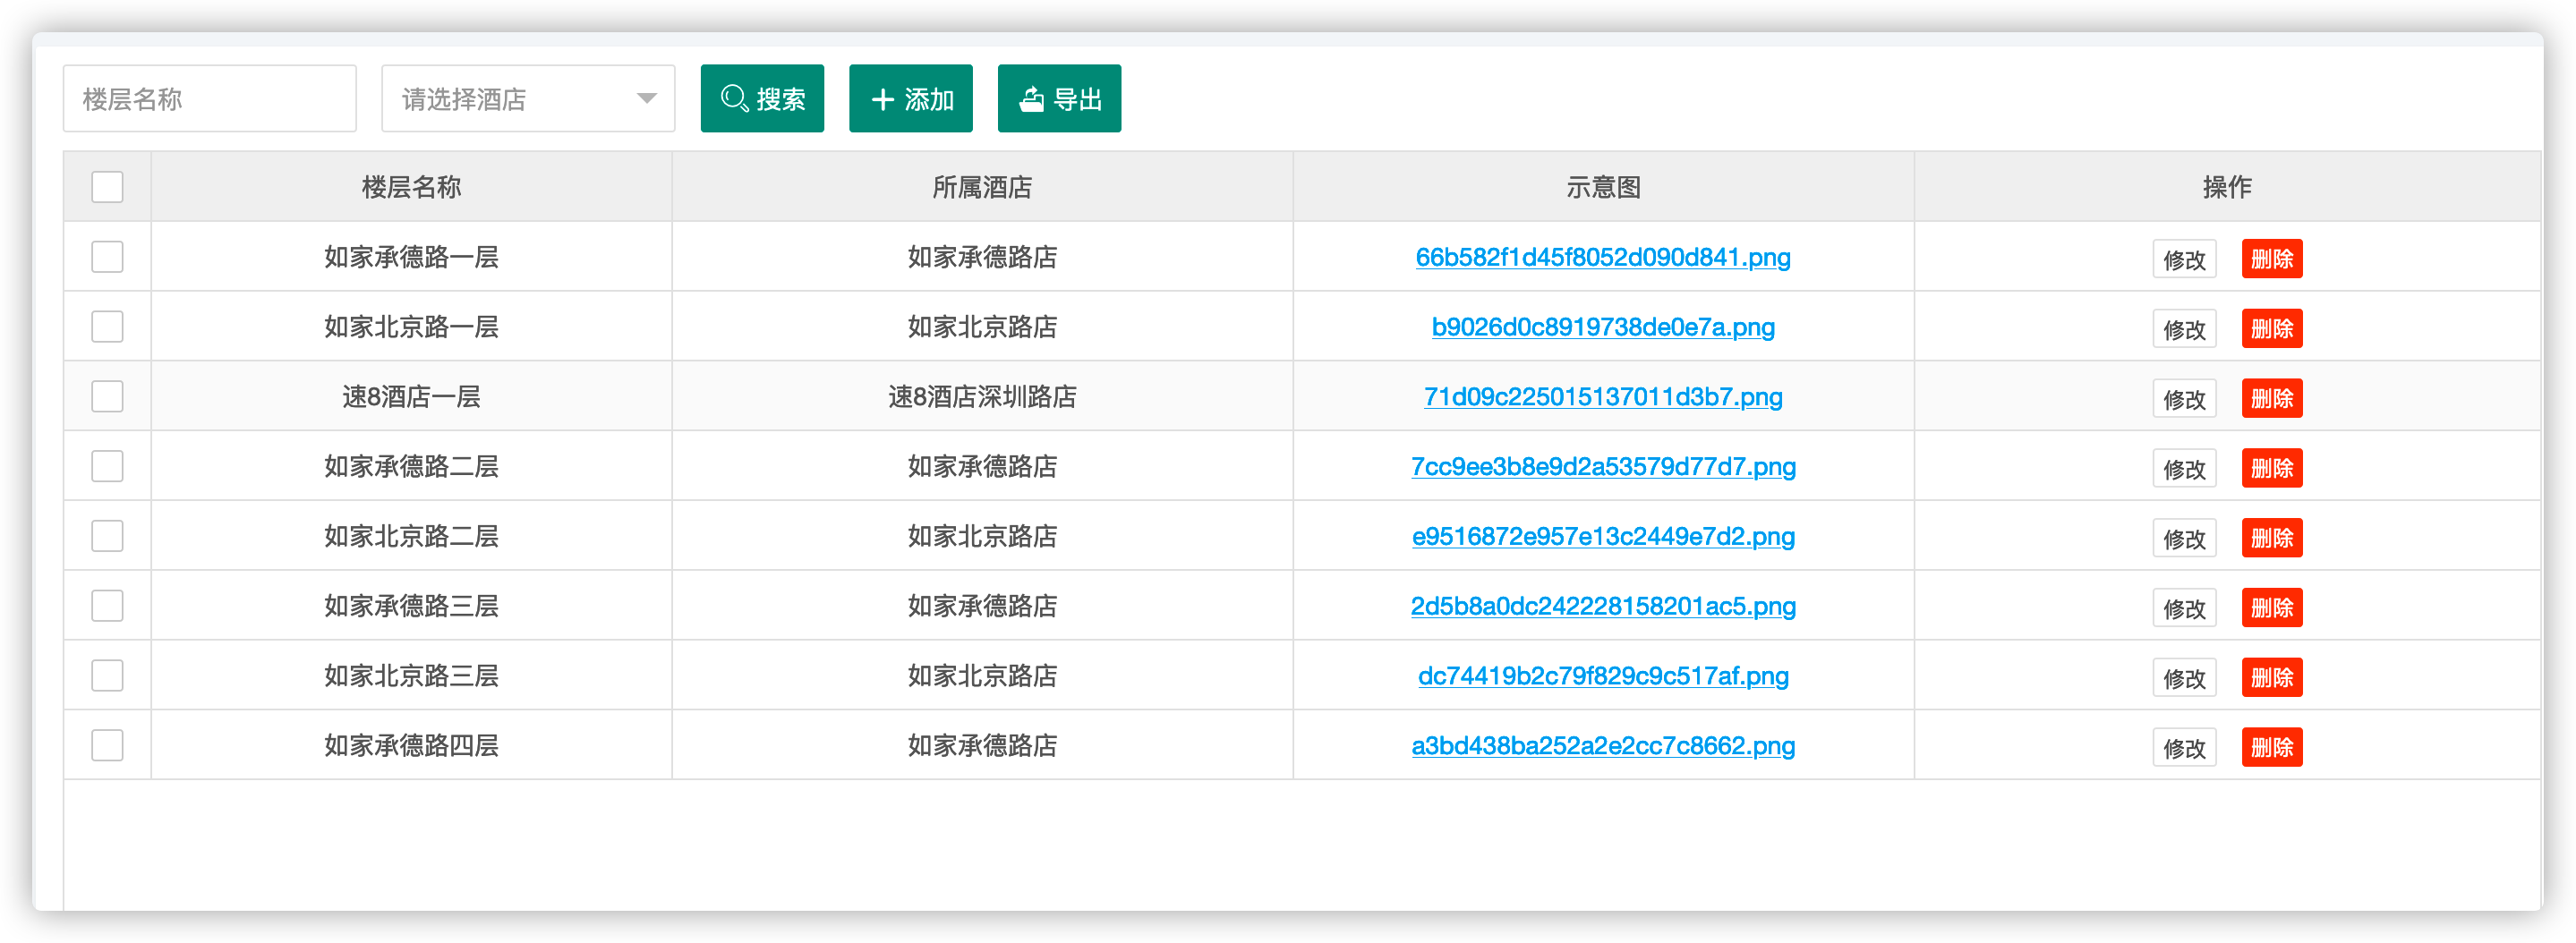The width and height of the screenshot is (2576, 943).
Task: Open link 71d09c225015137011d3b7.png
Action: tap(1603, 397)
